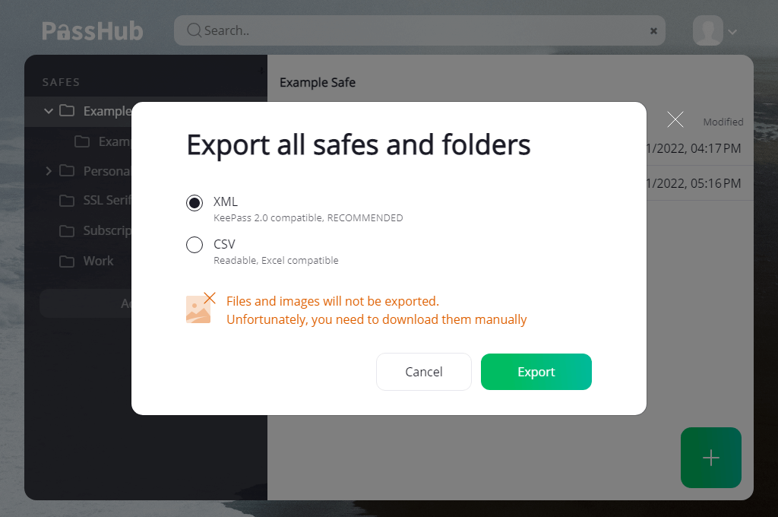Screen dimensions: 778x517
Task: Clear the search field with the x icon
Action: coord(653,30)
